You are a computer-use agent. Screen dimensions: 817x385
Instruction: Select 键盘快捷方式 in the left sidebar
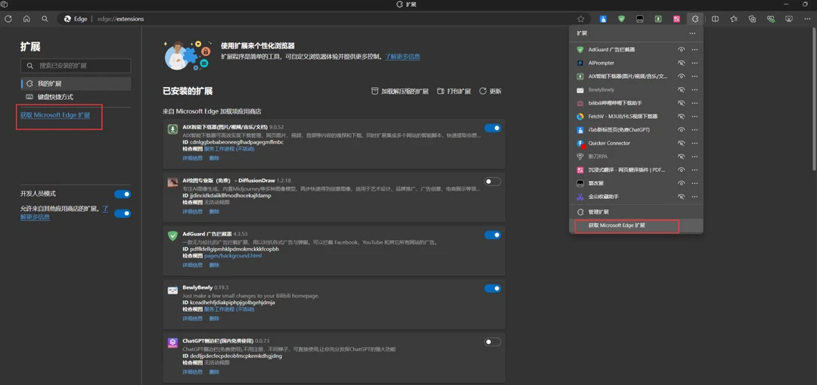pyautogui.click(x=55, y=97)
